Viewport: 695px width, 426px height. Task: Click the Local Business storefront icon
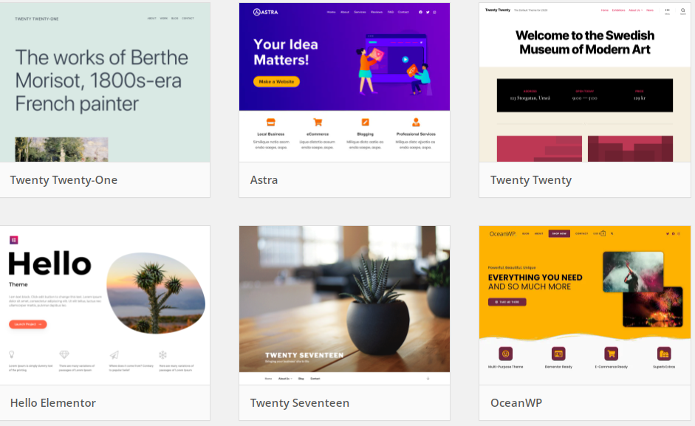[271, 122]
